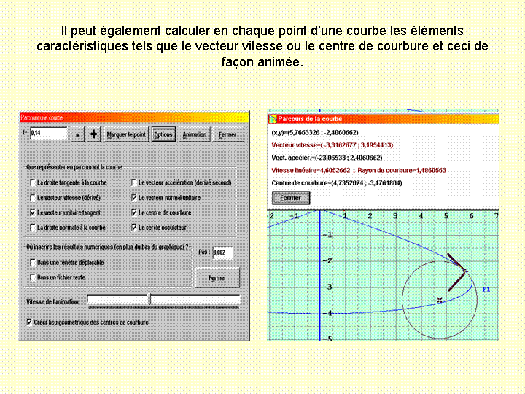Enable La droite tangente à la courbe
Image resolution: width=525 pixels, height=394 pixels.
pos(32,182)
